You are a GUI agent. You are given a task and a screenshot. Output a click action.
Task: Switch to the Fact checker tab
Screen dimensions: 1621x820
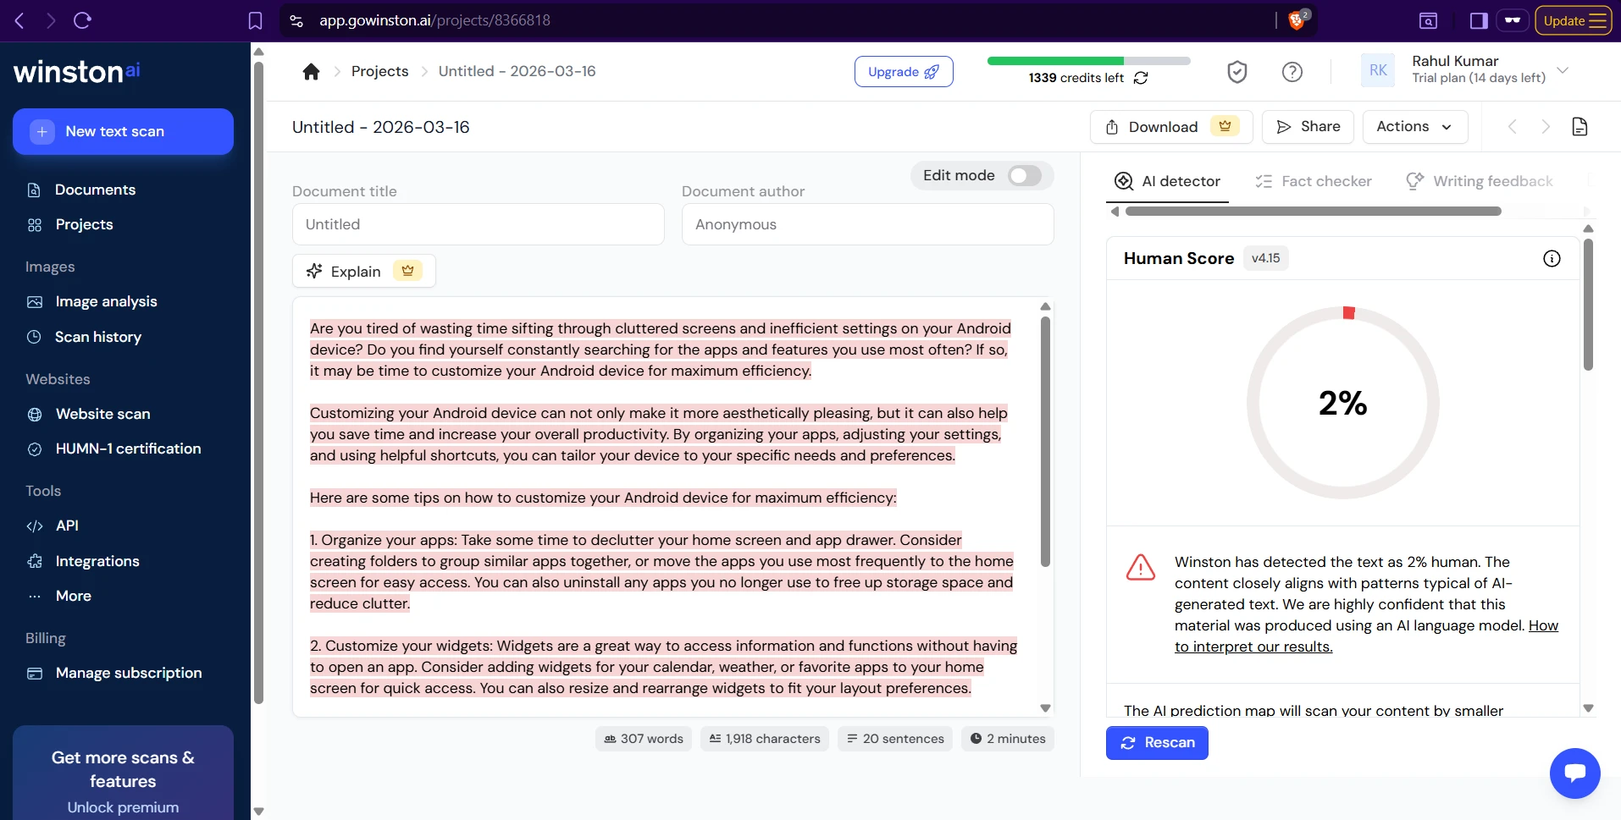[x=1314, y=181]
